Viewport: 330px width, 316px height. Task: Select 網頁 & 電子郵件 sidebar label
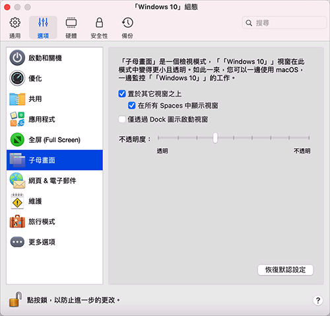tap(52, 180)
